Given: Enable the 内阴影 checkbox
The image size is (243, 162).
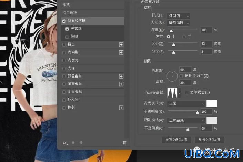Looking at the screenshot, I should [x=64, y=53].
